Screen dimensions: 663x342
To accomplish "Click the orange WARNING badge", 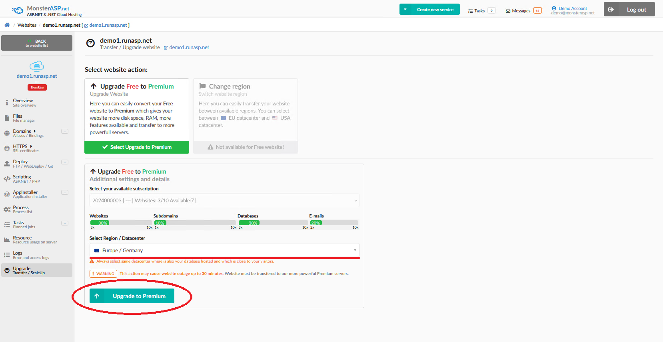I will click(x=103, y=274).
